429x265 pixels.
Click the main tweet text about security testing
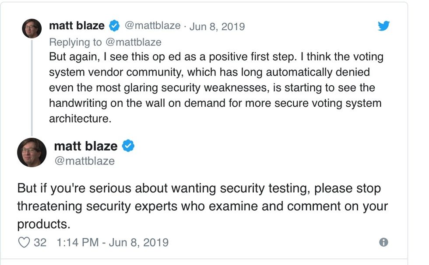click(x=202, y=206)
